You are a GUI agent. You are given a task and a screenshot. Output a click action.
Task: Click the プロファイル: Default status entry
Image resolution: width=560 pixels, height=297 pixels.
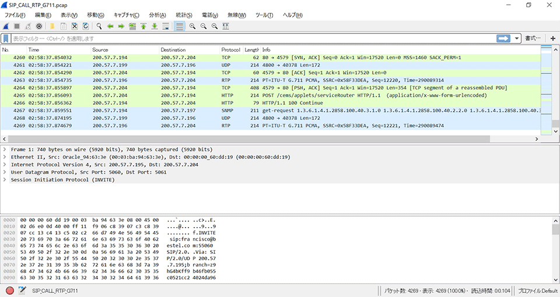pos(537,291)
